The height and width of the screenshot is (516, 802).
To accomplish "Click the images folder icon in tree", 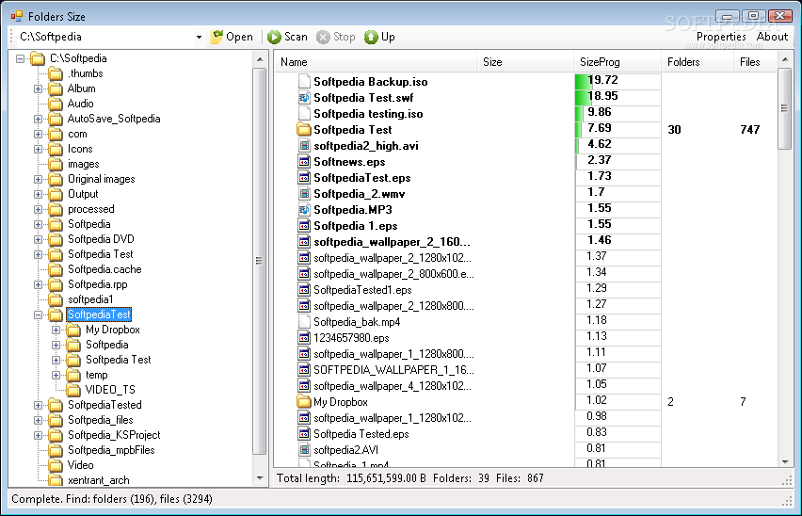I will 56,164.
